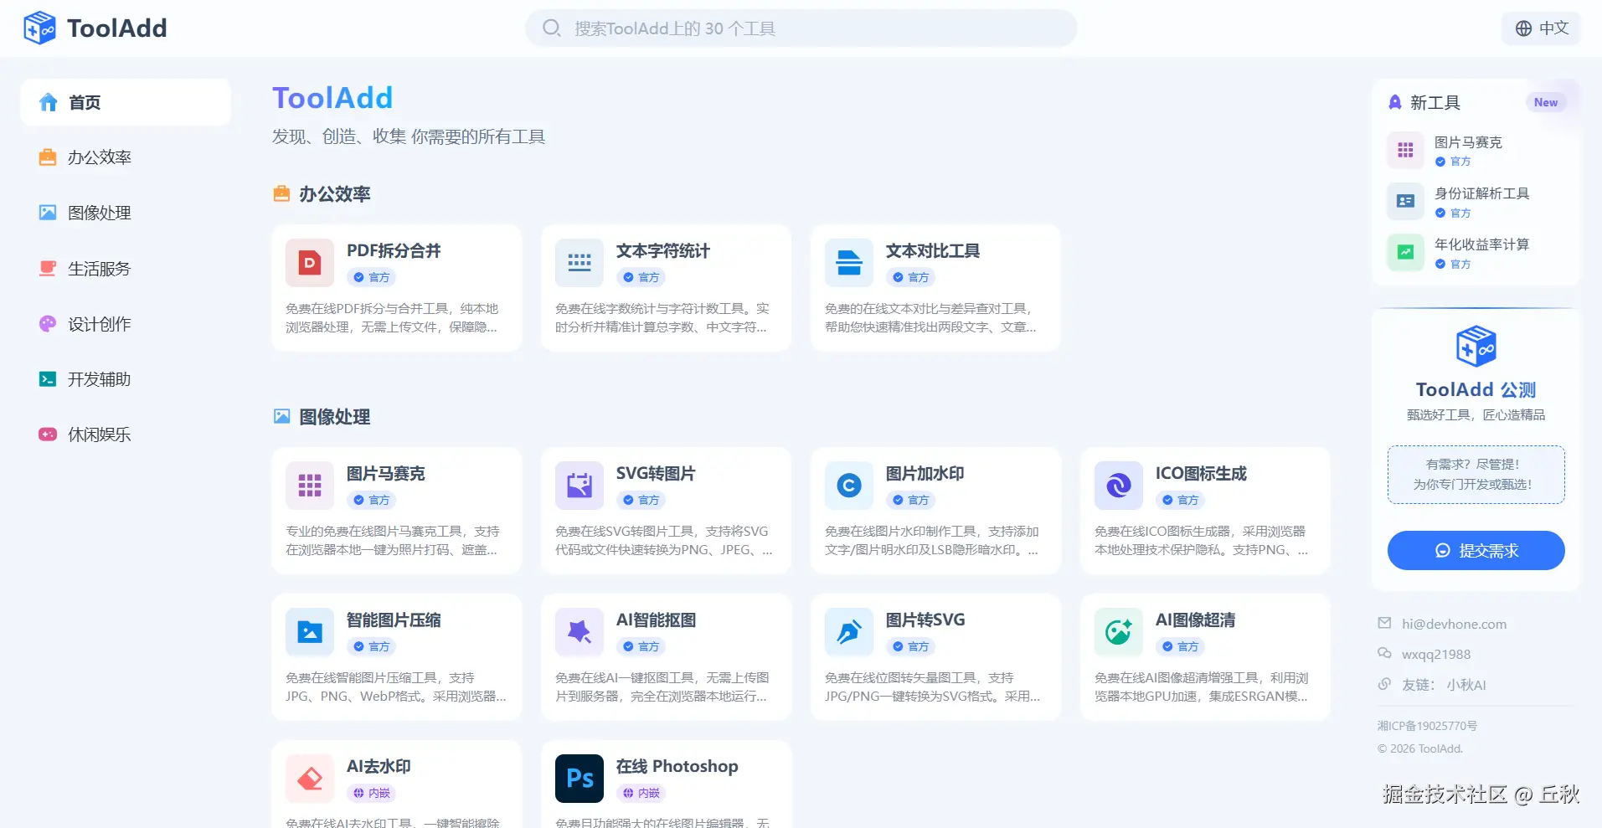Click the ToolAdd logo icon in header
This screenshot has height=828, width=1602.
click(39, 28)
